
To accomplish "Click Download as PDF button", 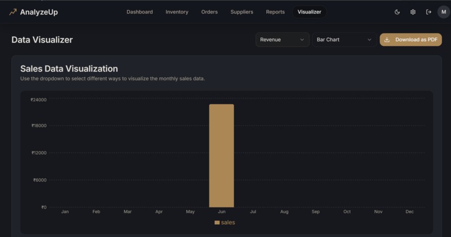I will click(411, 40).
